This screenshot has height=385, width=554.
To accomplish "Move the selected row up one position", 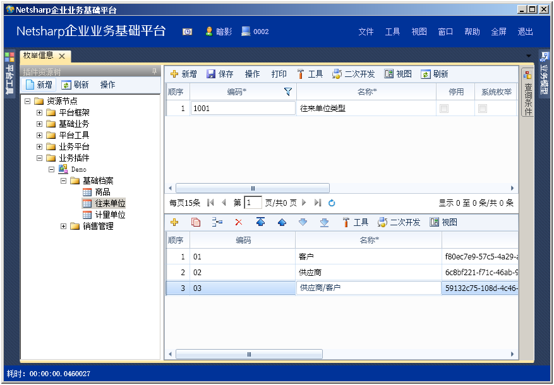I will (282, 222).
